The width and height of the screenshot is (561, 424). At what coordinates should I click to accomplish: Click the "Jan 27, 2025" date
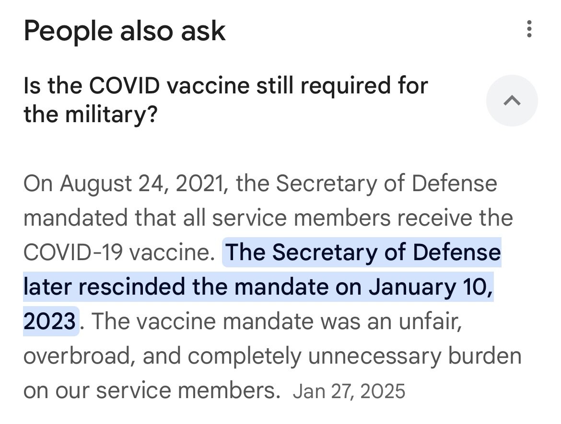[x=349, y=391]
